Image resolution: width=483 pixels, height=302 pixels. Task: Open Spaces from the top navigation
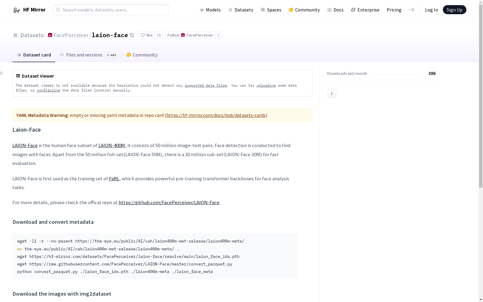tap(271, 10)
